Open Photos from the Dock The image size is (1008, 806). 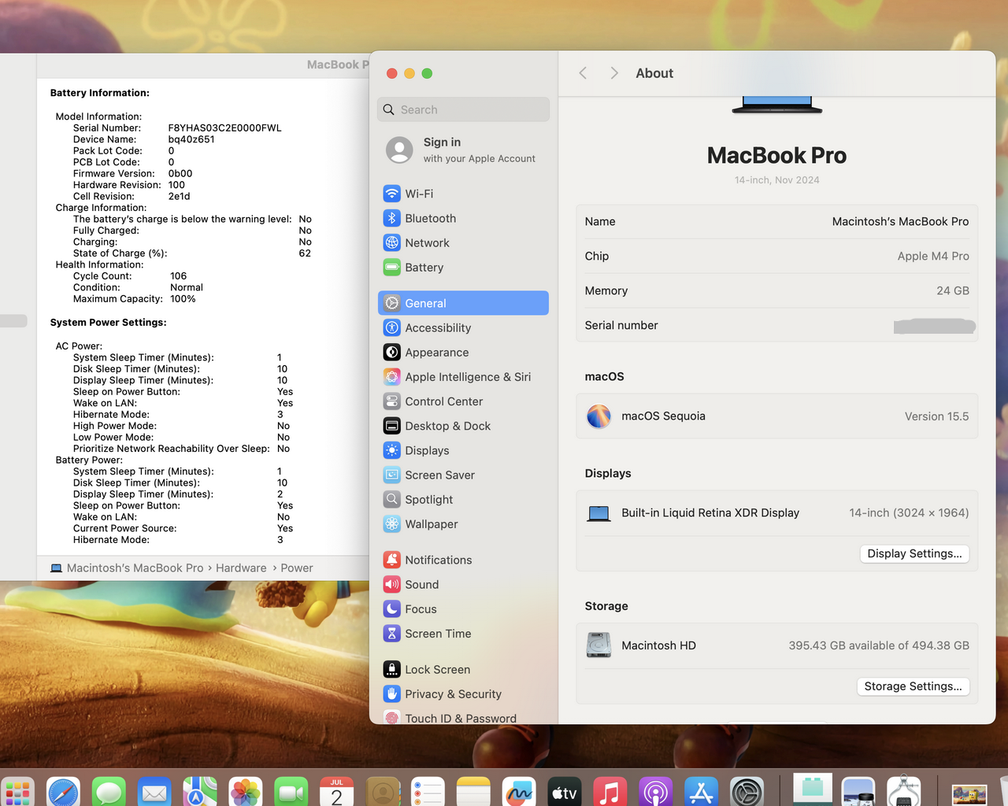click(246, 793)
